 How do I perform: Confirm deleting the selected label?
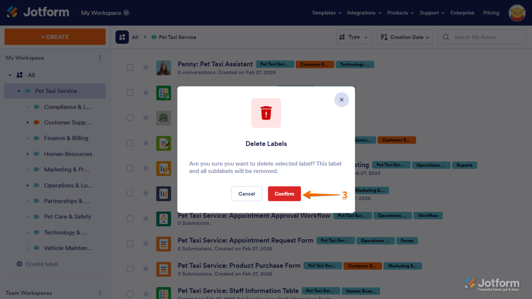284,194
